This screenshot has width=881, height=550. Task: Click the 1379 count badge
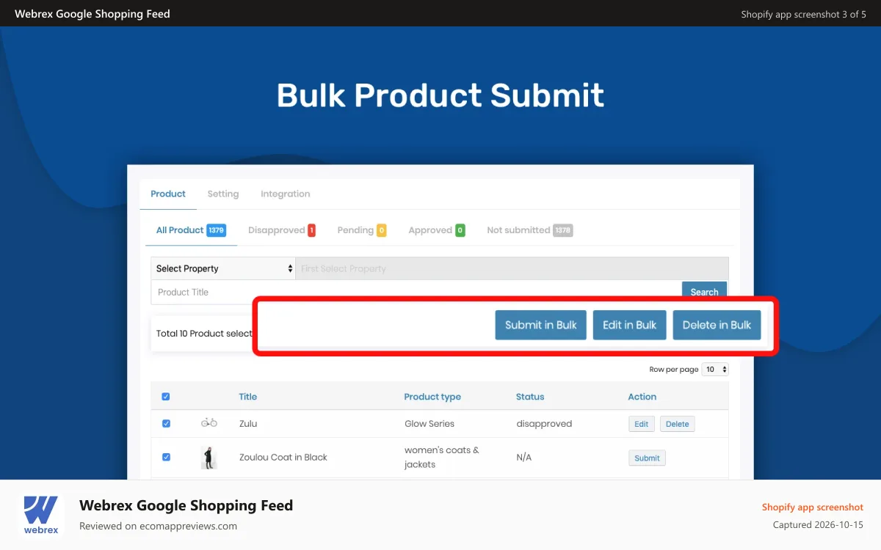tap(217, 230)
